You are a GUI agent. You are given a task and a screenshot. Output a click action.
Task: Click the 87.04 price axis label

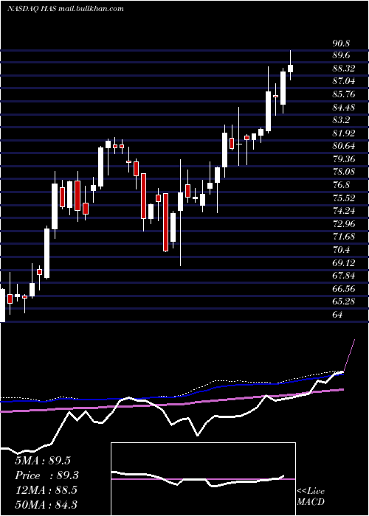click(344, 82)
